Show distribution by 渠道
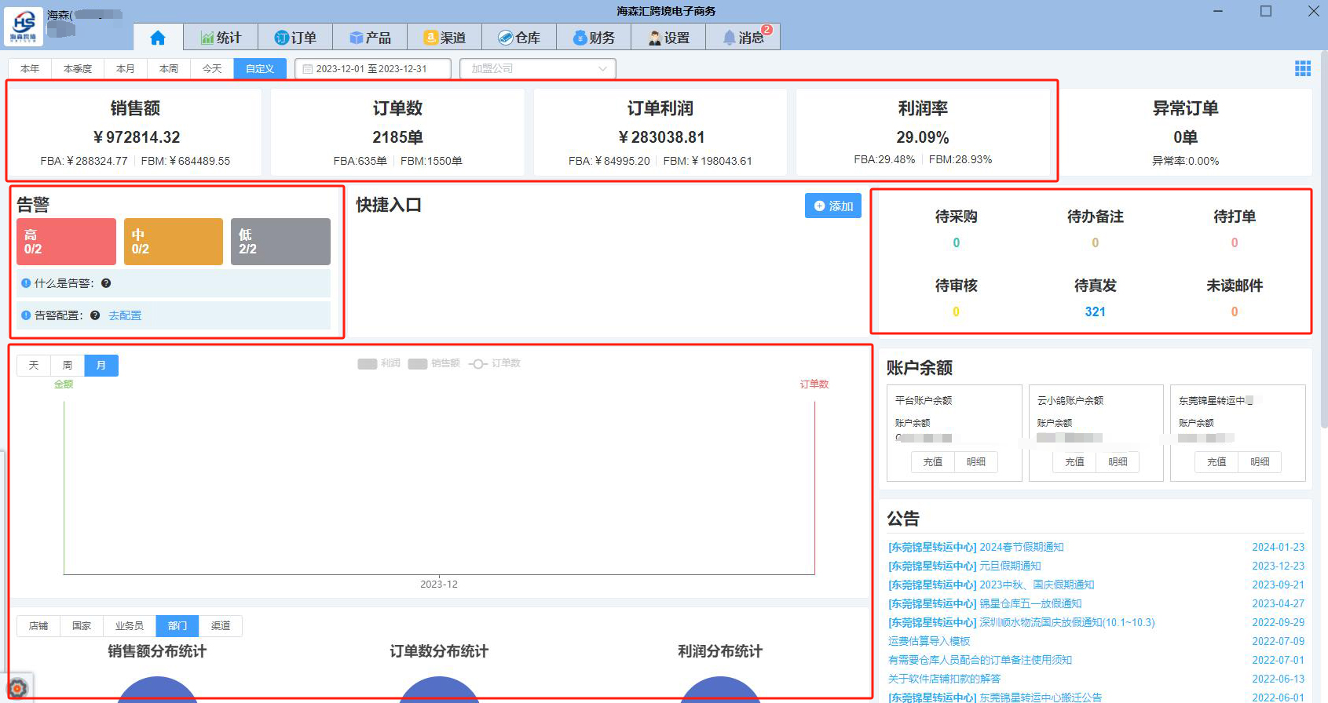Viewport: 1328px width, 703px height. [221, 626]
